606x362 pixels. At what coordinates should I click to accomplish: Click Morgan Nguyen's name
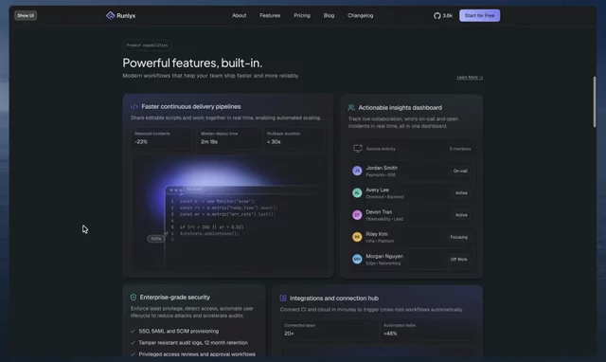[x=384, y=256]
